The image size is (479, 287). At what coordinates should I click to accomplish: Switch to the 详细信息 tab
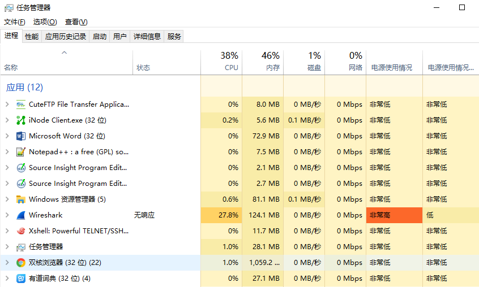click(147, 37)
